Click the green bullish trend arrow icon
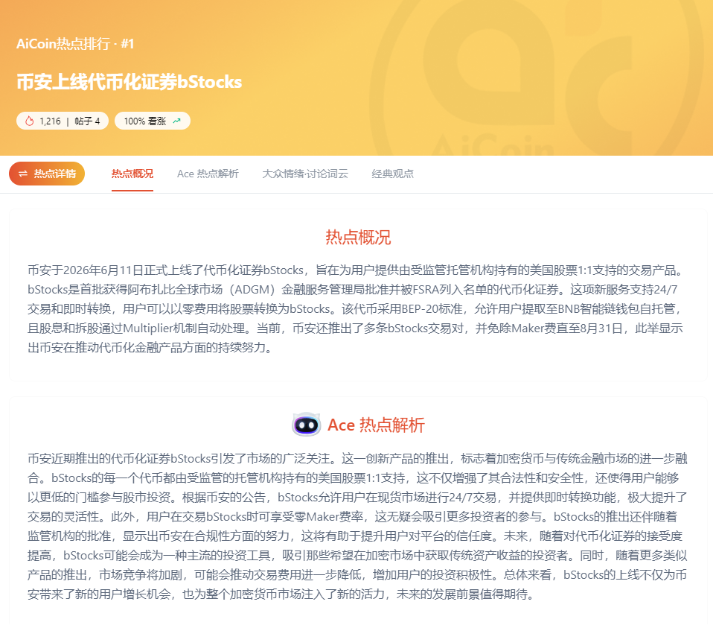 [177, 121]
